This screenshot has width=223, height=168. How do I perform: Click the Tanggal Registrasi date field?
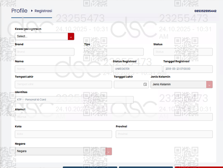188,69
